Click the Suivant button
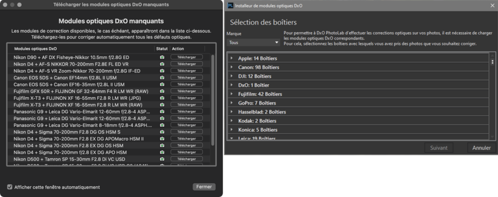 pyautogui.click(x=439, y=148)
